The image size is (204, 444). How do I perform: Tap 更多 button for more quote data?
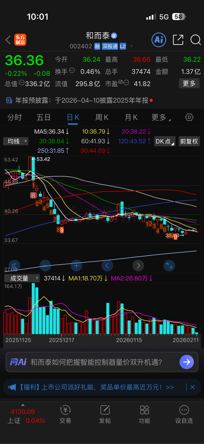click(189, 83)
